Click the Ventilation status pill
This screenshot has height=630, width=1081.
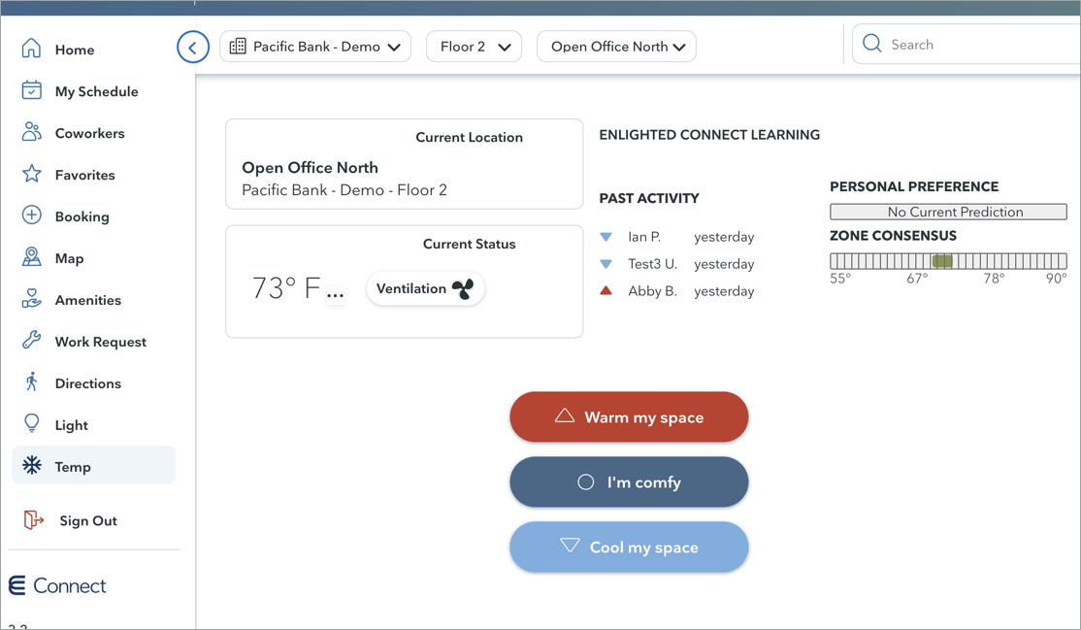tap(425, 288)
